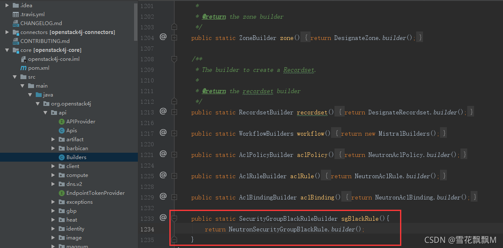Click the Apis class icon
Image resolution: width=503 pixels, height=248 pixels.
pyautogui.click(x=62, y=131)
